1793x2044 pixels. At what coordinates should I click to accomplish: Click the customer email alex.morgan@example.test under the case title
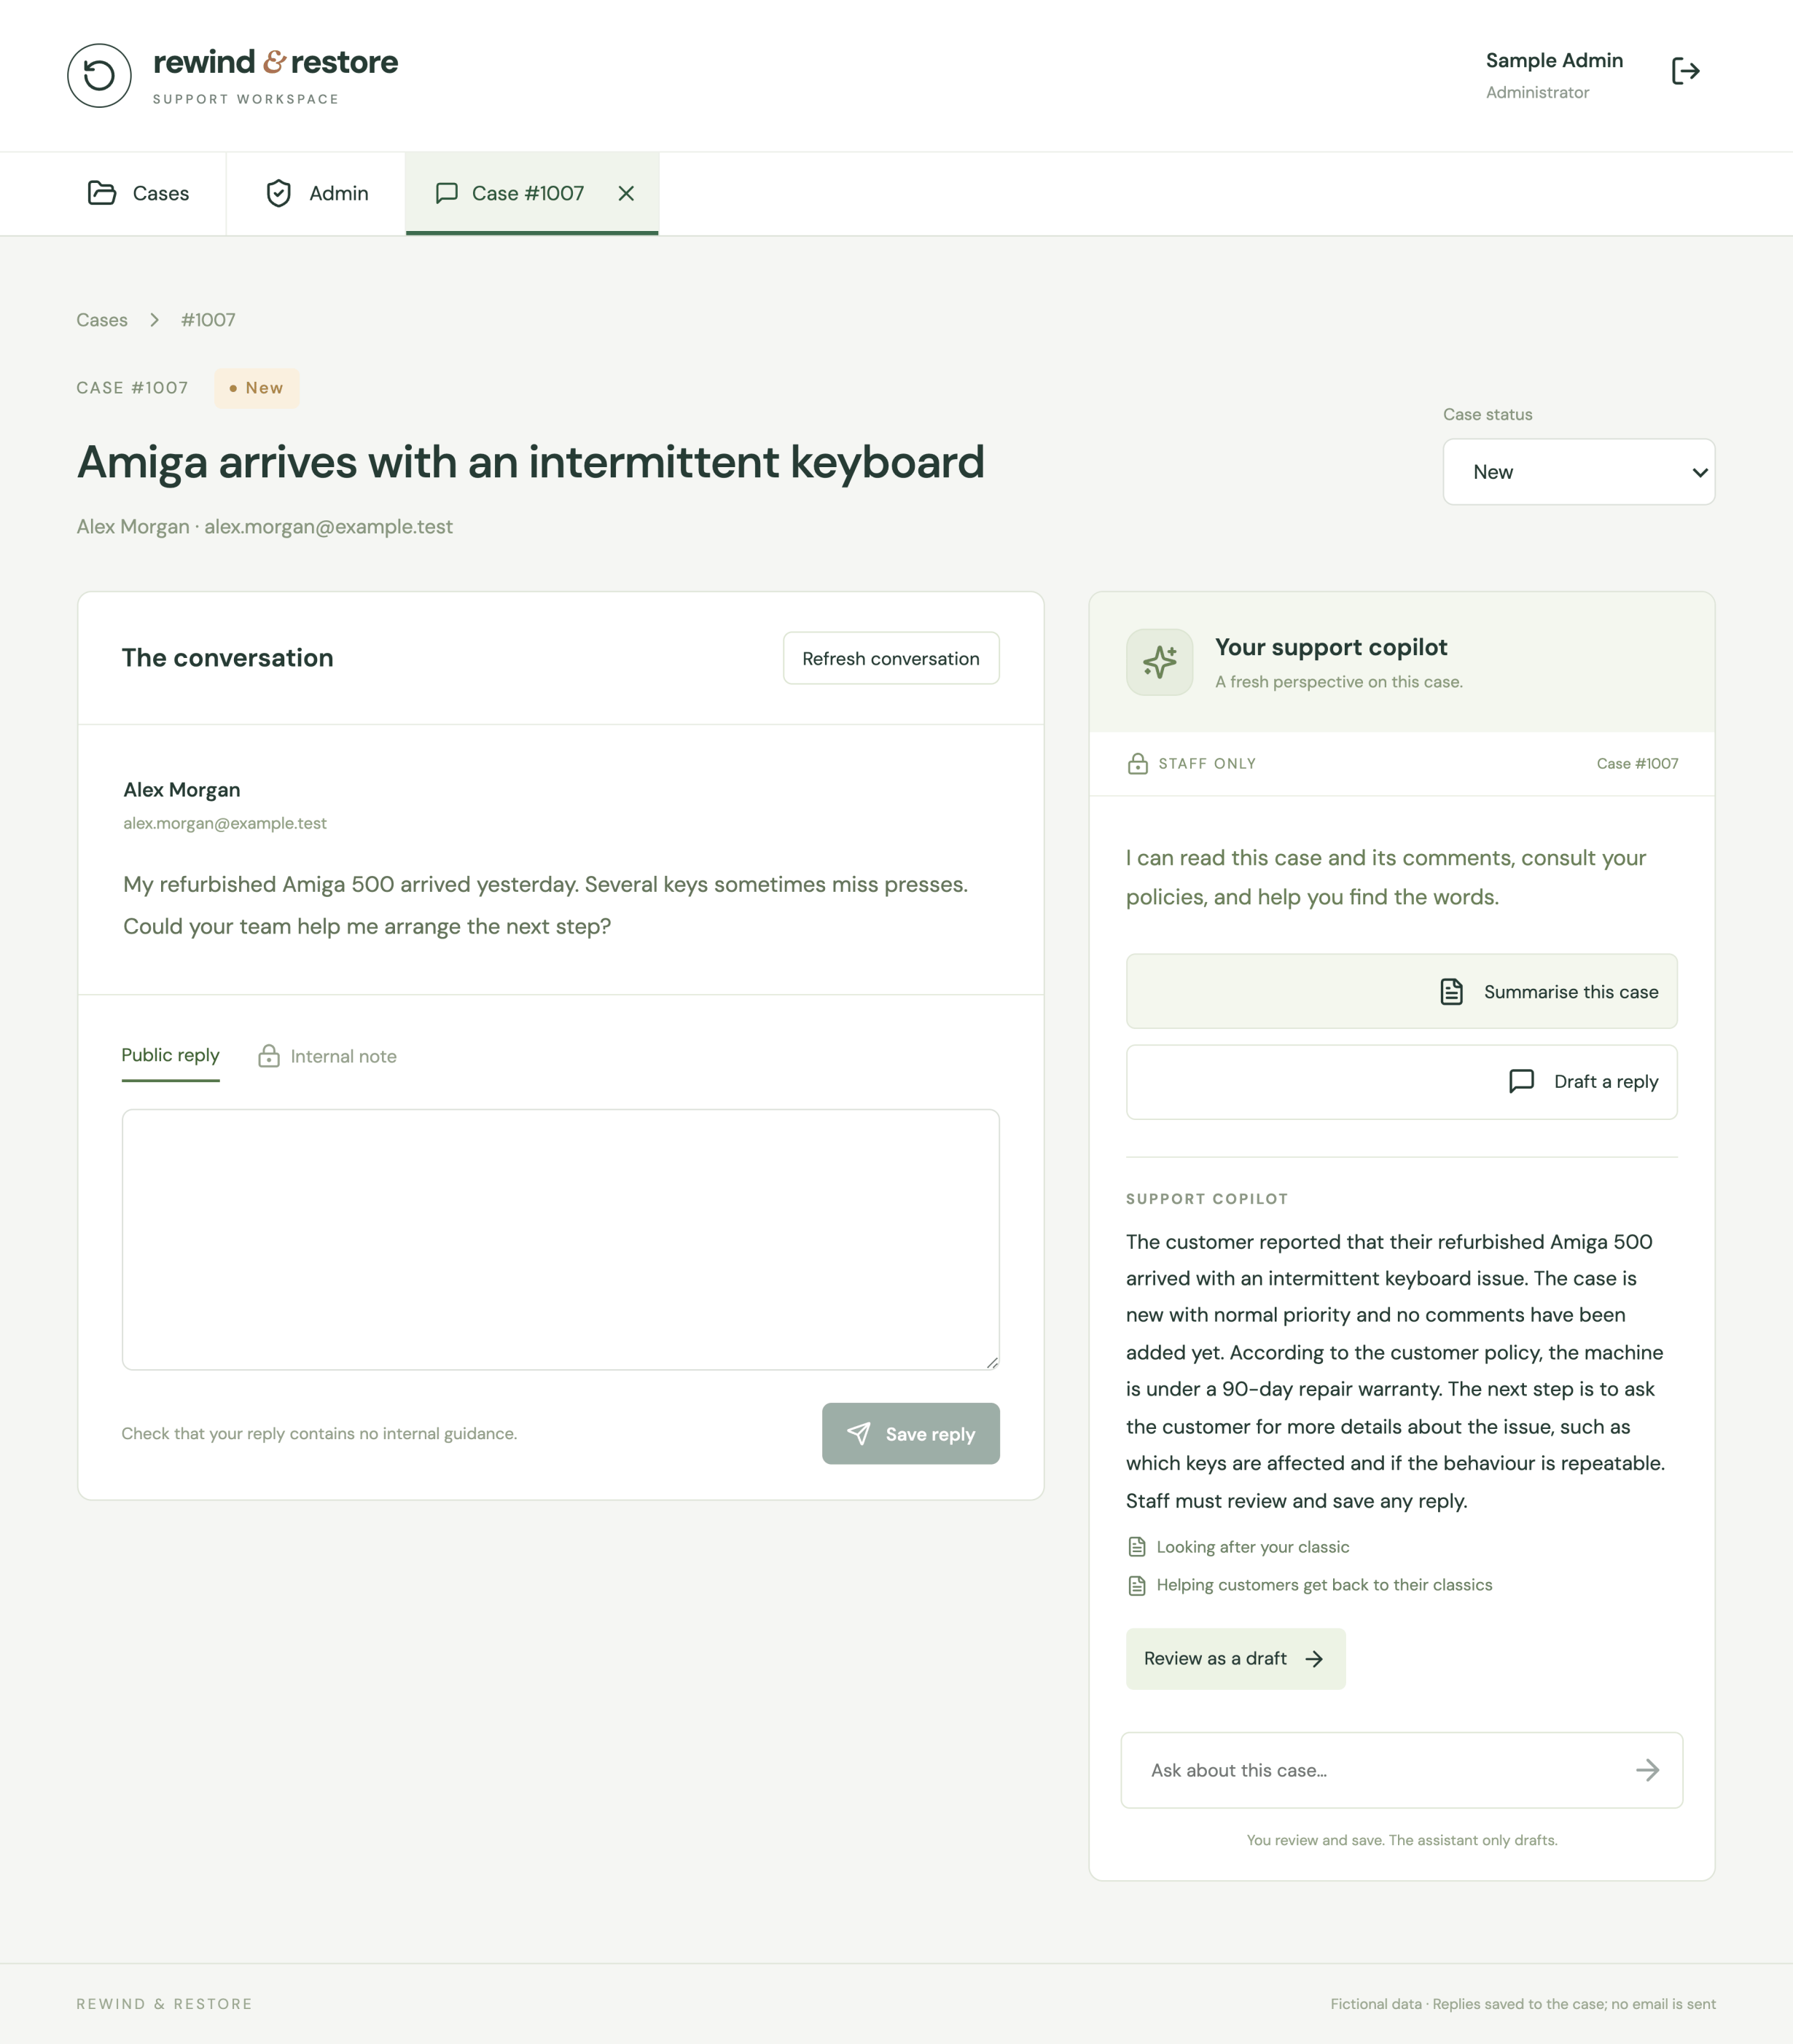tap(328, 527)
